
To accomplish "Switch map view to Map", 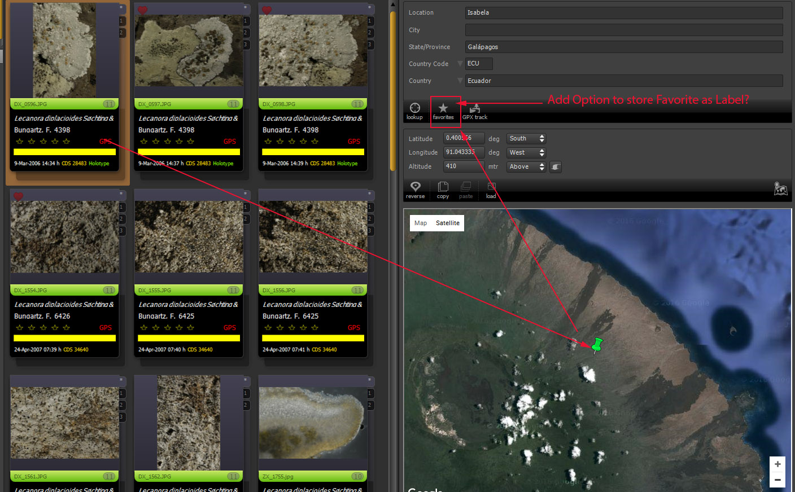I will point(421,223).
